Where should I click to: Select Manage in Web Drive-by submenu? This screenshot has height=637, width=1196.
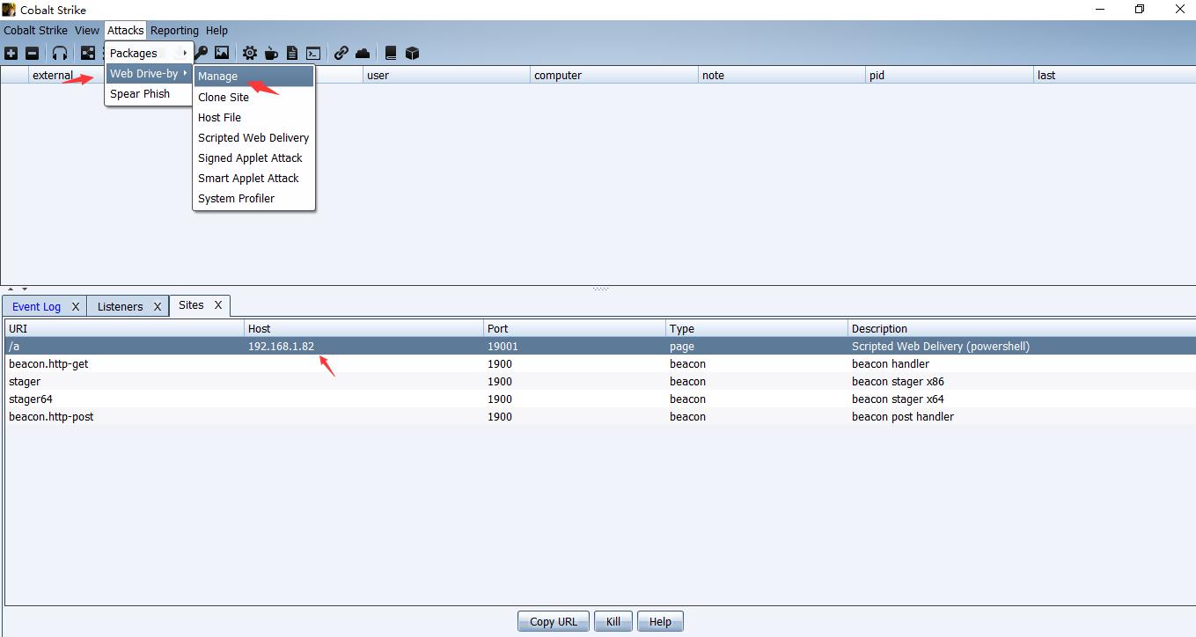pos(253,77)
